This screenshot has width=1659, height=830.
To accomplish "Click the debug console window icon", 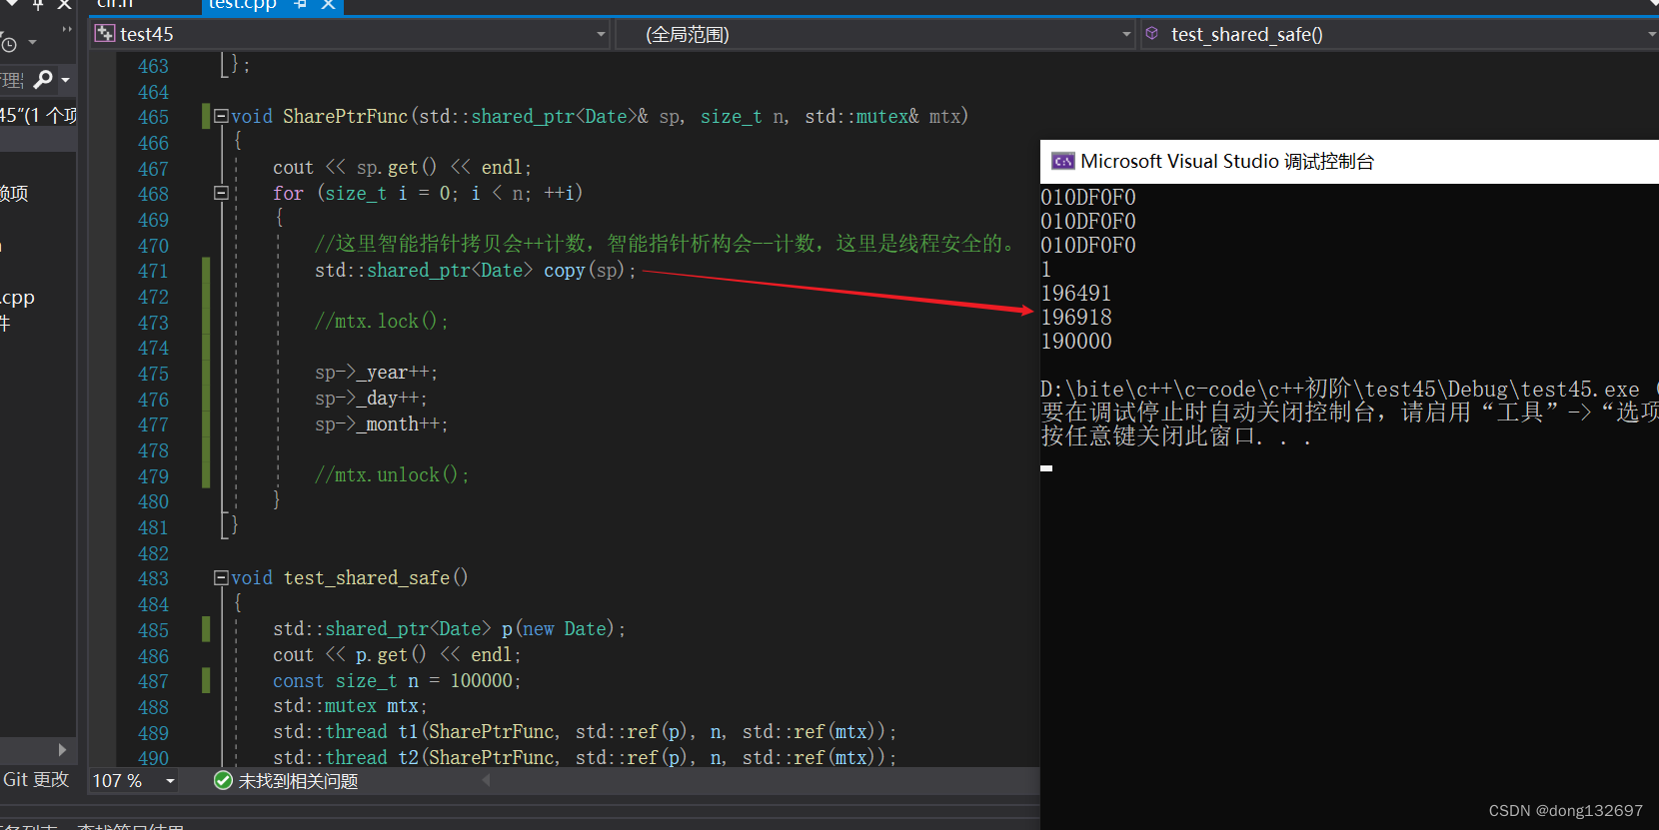I will pyautogui.click(x=1062, y=161).
